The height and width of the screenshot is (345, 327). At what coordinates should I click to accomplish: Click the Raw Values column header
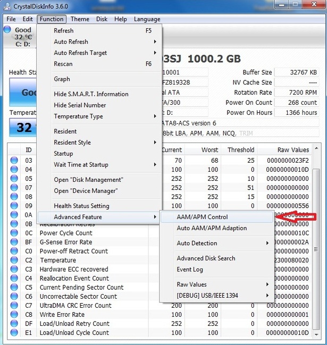click(285, 150)
